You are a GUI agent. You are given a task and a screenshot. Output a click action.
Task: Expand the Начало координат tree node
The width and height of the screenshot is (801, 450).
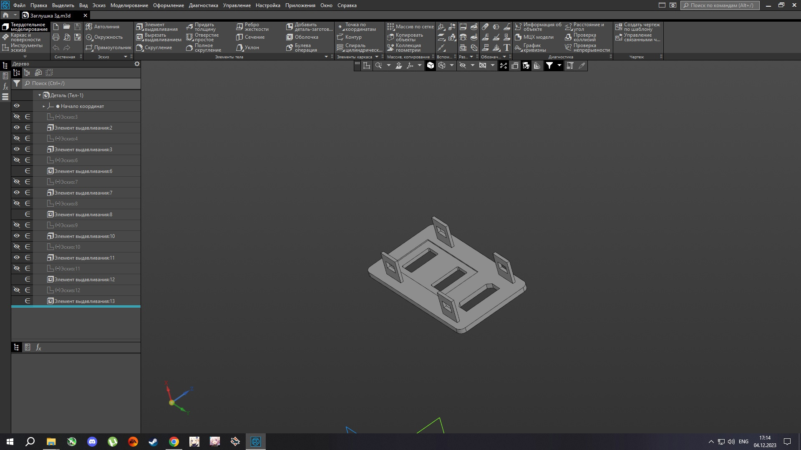click(x=44, y=106)
